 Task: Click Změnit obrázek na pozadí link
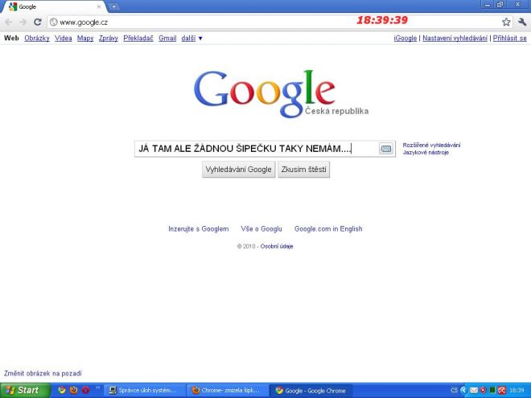pos(43,373)
